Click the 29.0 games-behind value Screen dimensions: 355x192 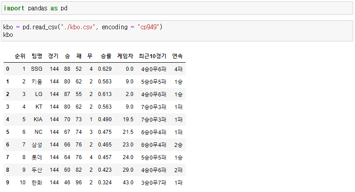pyautogui.click(x=128, y=169)
